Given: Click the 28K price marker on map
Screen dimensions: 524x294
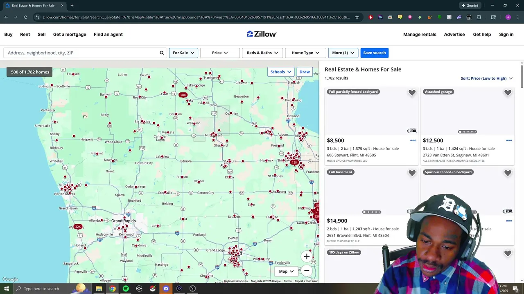Looking at the screenshot, I should click(x=183, y=95).
